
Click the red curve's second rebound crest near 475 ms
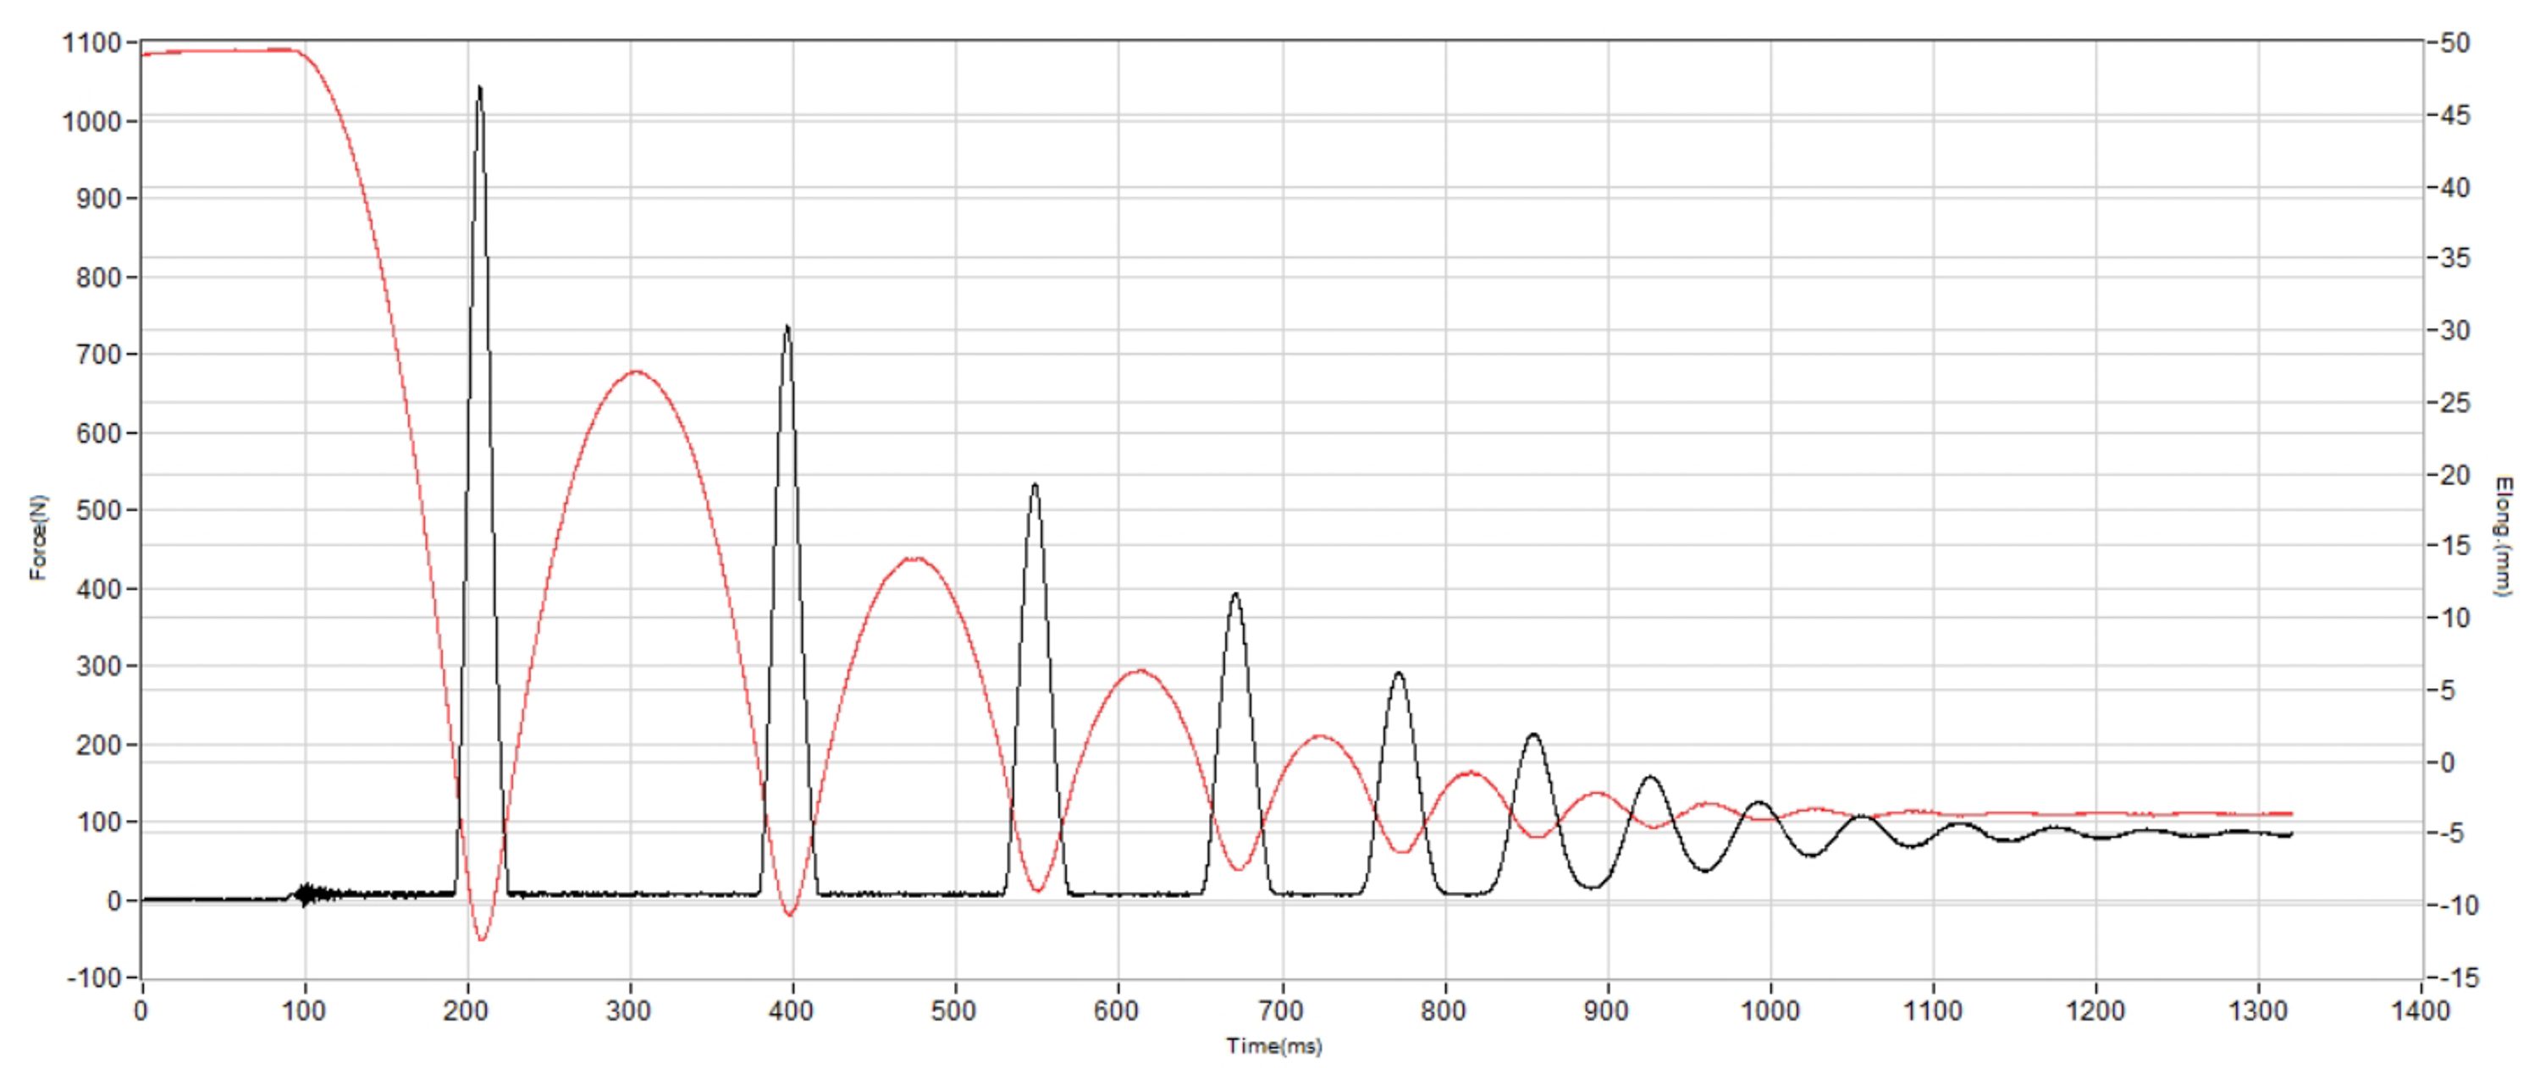pyautogui.click(x=916, y=559)
